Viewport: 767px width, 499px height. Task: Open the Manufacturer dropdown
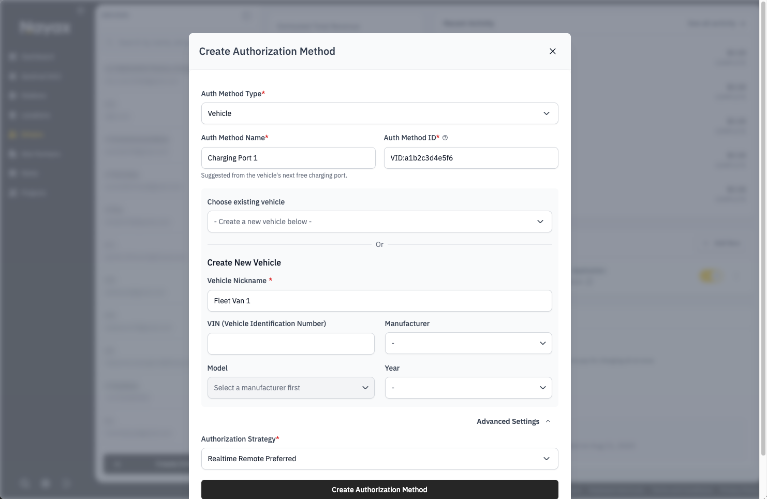pos(468,343)
